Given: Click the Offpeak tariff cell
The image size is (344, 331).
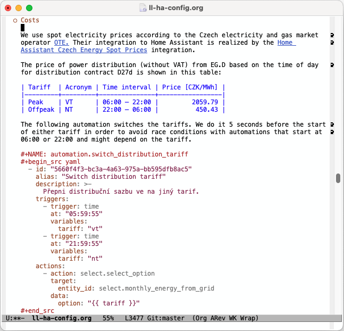Looking at the screenshot, I should 41,110.
